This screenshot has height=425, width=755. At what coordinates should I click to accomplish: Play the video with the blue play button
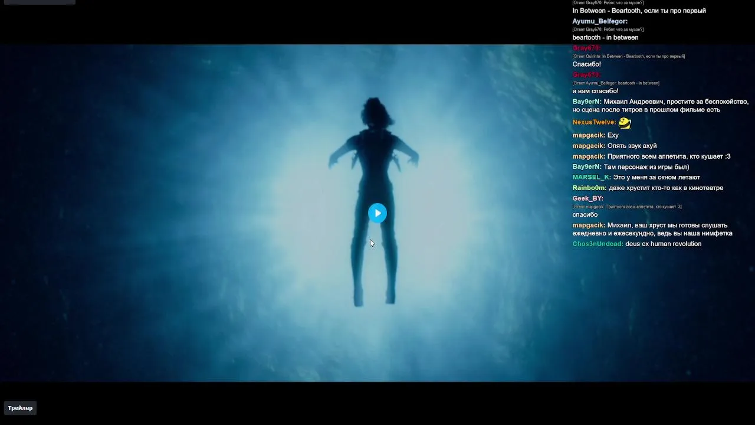(x=377, y=213)
